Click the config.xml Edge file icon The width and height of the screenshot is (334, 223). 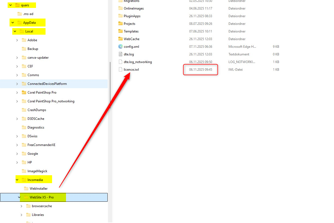pyautogui.click(x=121, y=47)
